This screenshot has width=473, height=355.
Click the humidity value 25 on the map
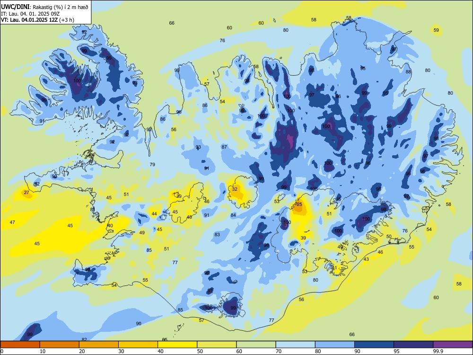point(299,204)
